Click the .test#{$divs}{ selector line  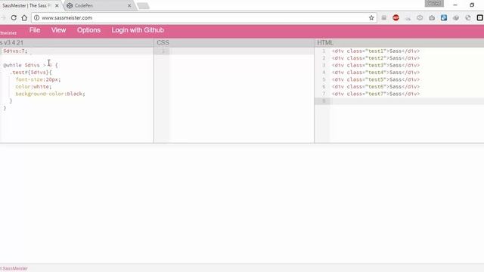(x=30, y=73)
